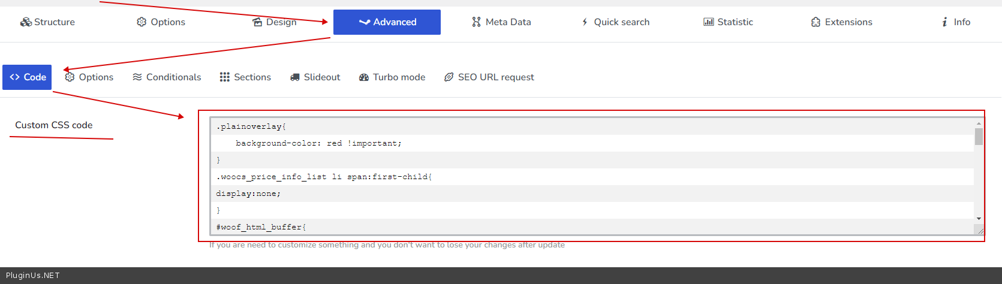The width and height of the screenshot is (1002, 284).
Task: Click the textarea scrollbar up arrow
Action: [979, 123]
